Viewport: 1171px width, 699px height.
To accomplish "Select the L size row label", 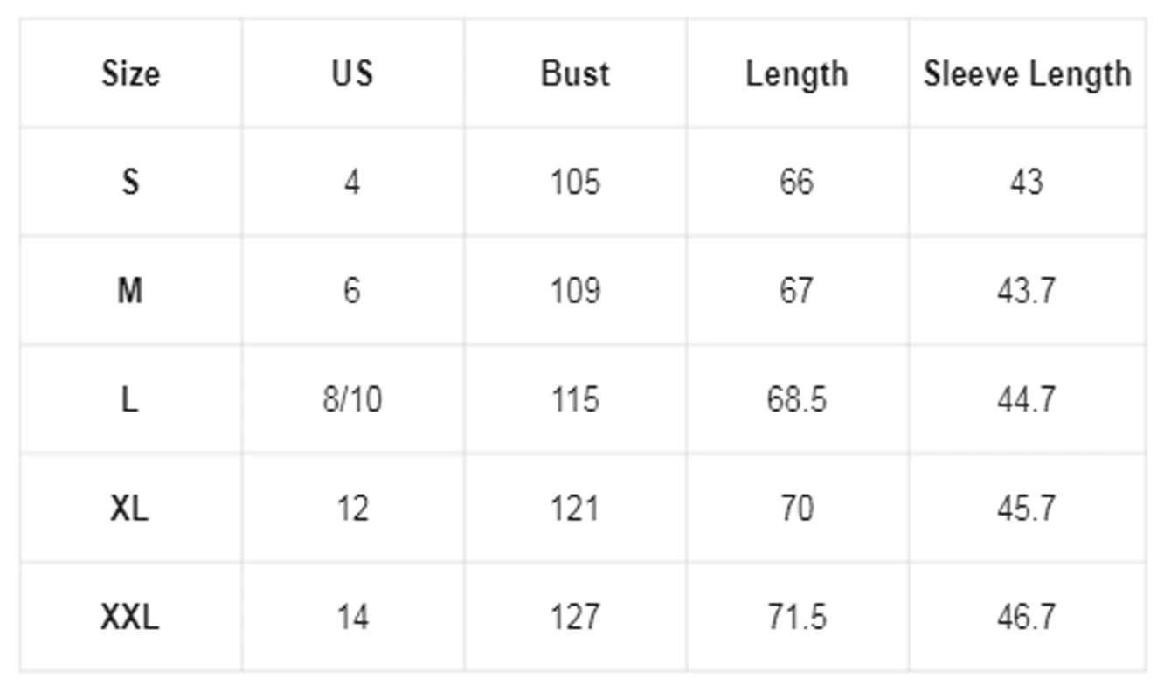I will coord(131,399).
